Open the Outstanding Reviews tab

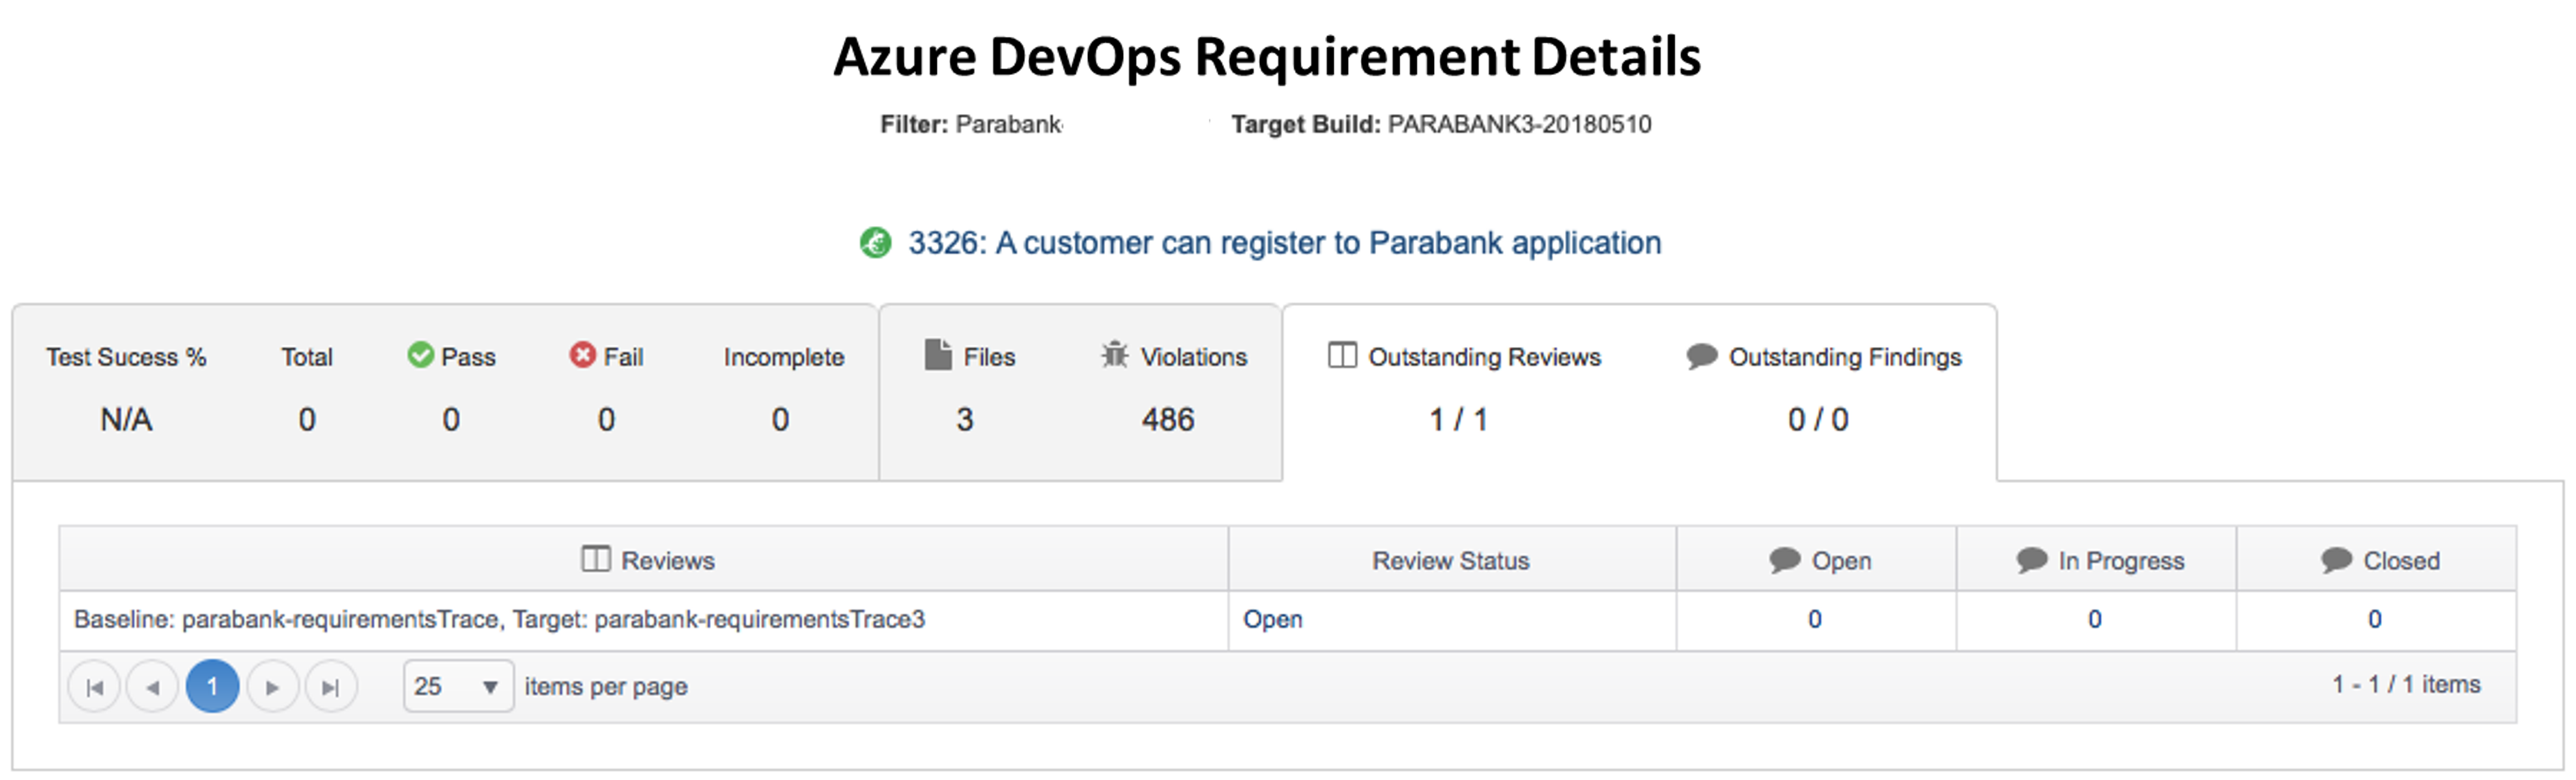(x=1639, y=392)
